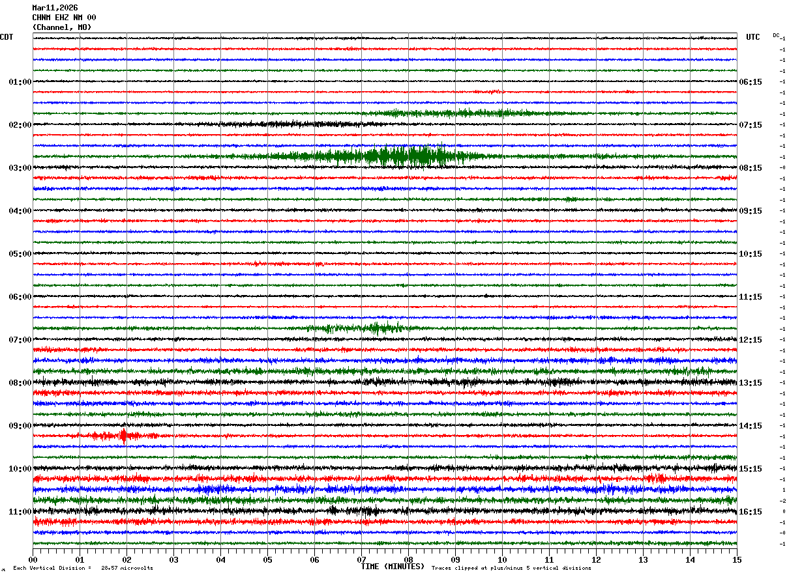Viewport: 789px width, 577px height.
Task: Click the 08:15 UTC time label
Action: [751, 168]
